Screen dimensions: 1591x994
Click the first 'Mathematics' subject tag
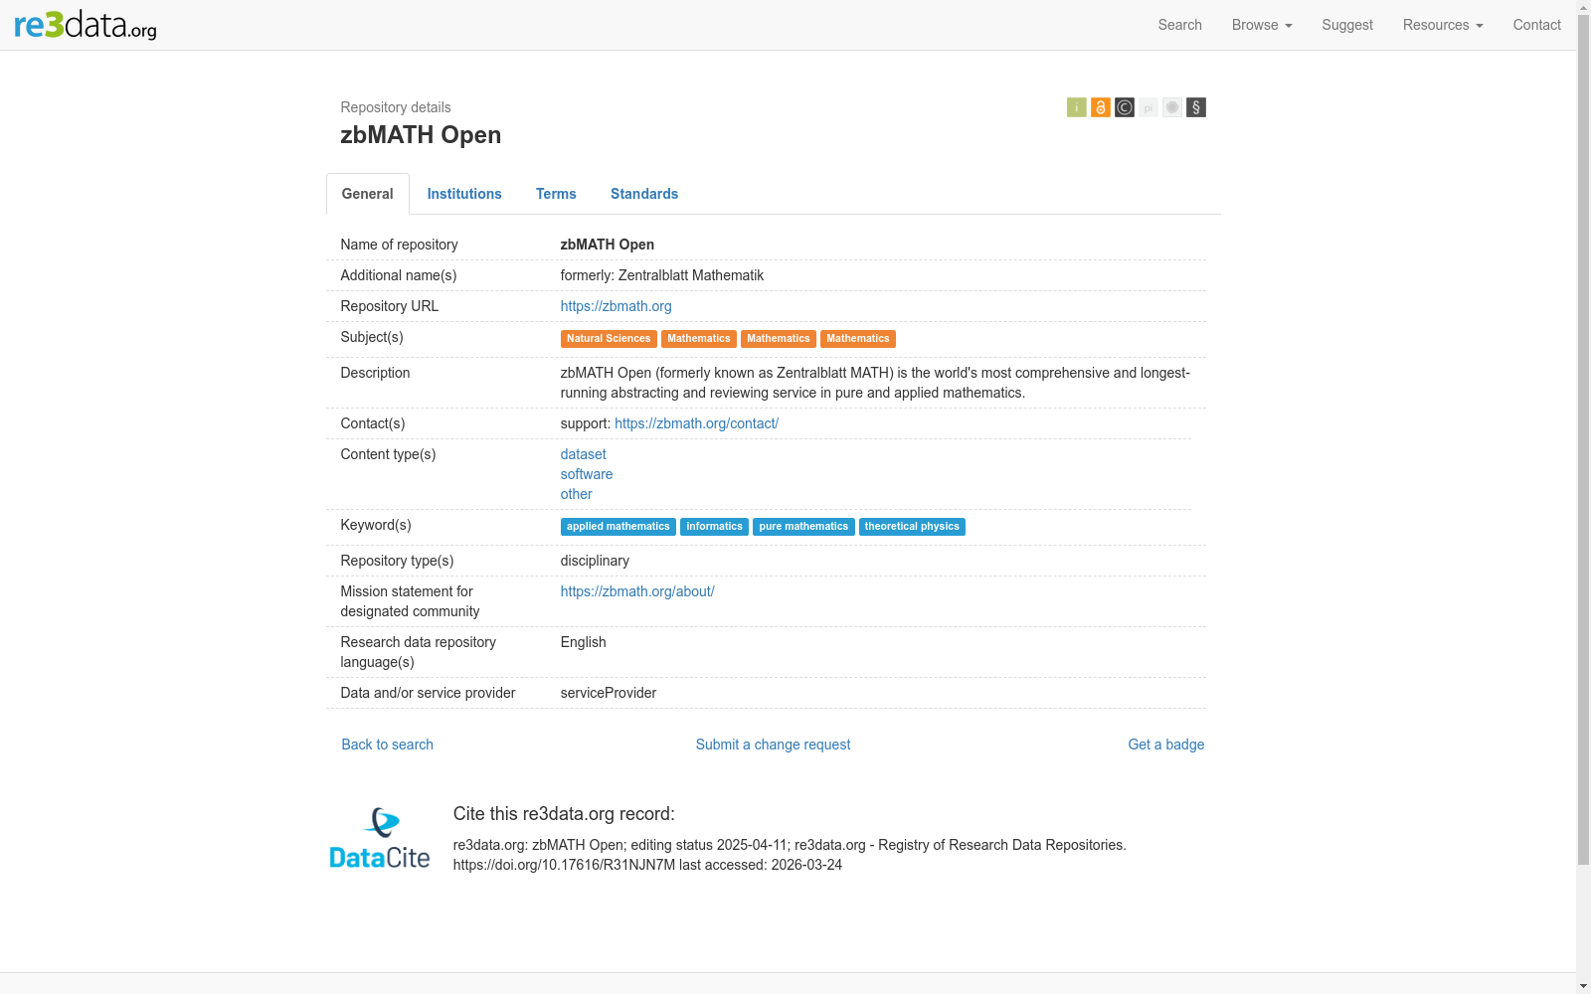pyautogui.click(x=699, y=339)
